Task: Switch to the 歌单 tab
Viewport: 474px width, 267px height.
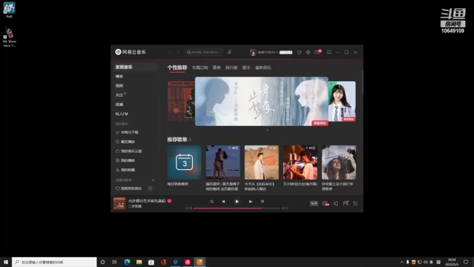Action: pyautogui.click(x=217, y=68)
